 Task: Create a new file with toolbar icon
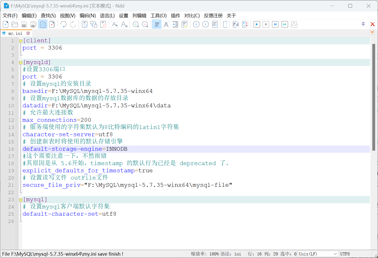pos(5,25)
